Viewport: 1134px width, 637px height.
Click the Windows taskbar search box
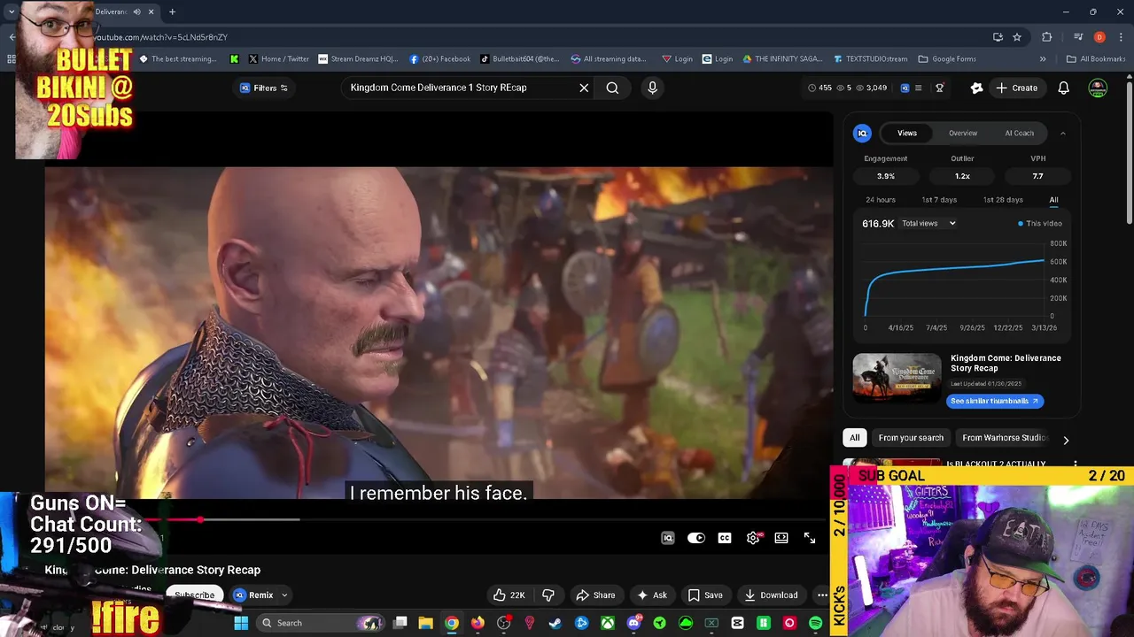[x=321, y=623]
